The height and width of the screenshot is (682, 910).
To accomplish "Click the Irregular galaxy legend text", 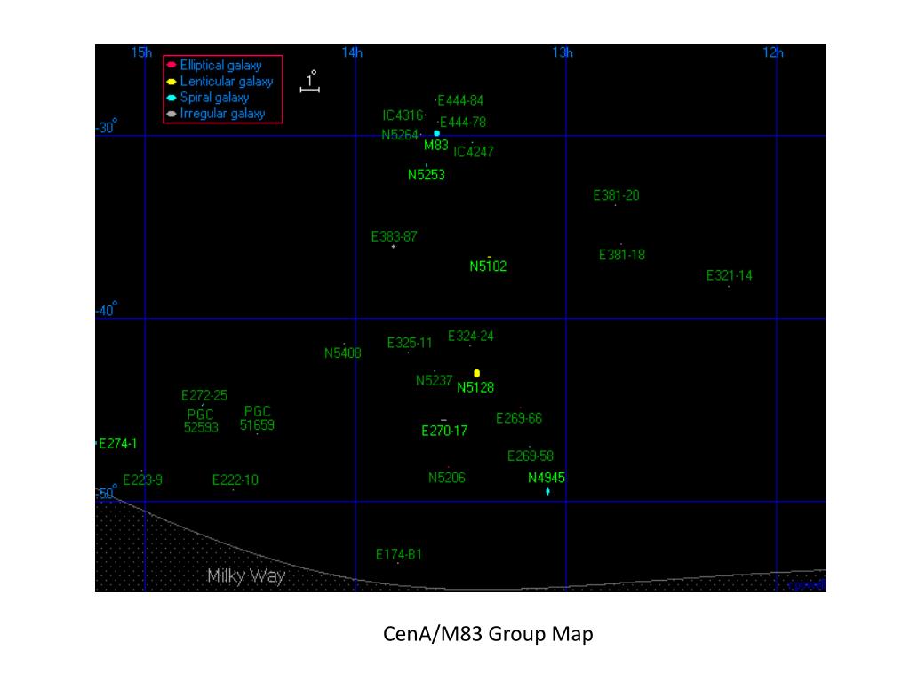I will point(222,114).
